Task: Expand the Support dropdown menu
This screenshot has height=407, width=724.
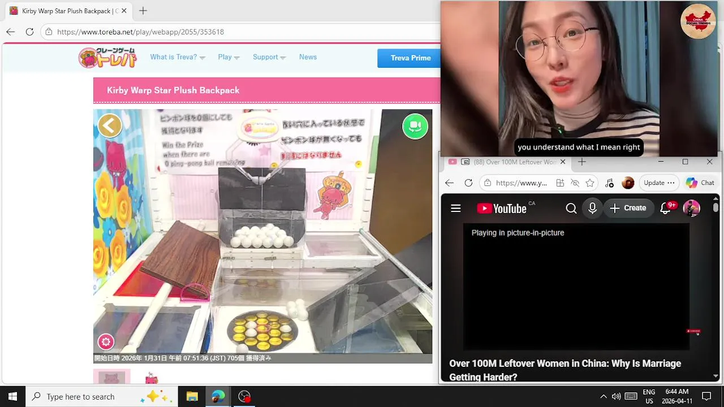Action: pyautogui.click(x=269, y=57)
